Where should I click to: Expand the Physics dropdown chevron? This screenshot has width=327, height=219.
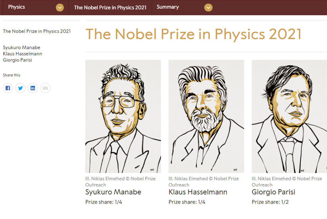tap(60, 8)
